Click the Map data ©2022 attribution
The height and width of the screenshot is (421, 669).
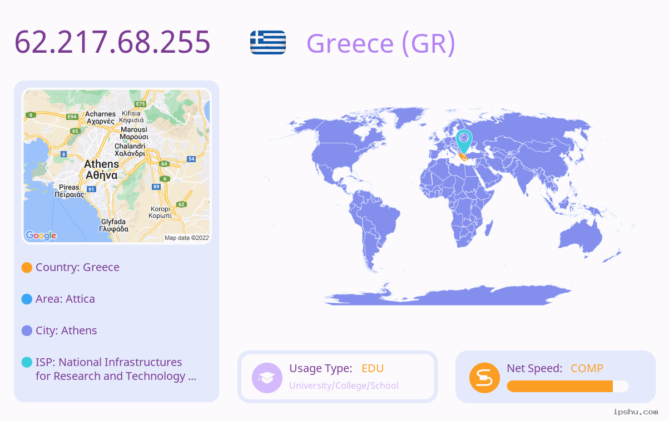pyautogui.click(x=187, y=238)
